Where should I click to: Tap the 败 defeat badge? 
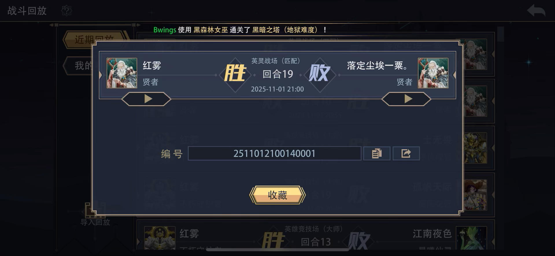[x=320, y=73]
